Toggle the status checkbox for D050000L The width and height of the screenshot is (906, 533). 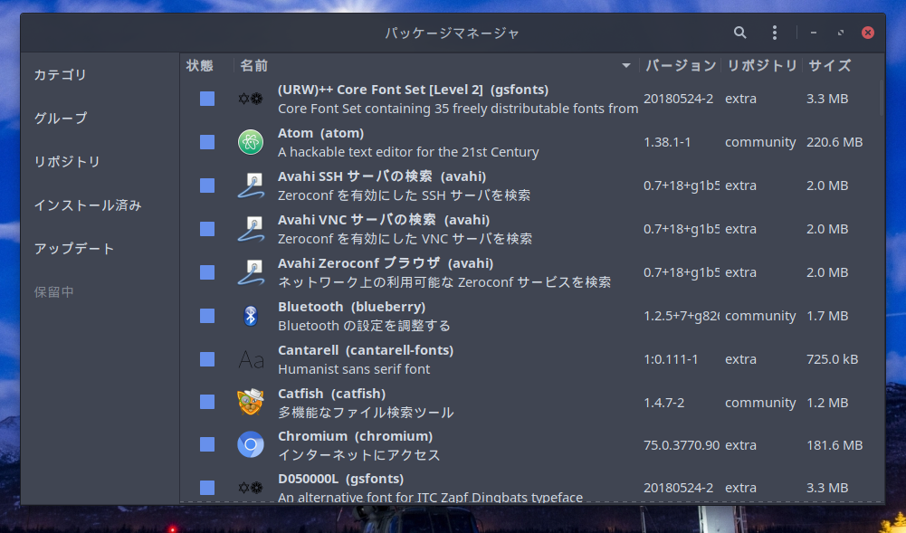[207, 488]
